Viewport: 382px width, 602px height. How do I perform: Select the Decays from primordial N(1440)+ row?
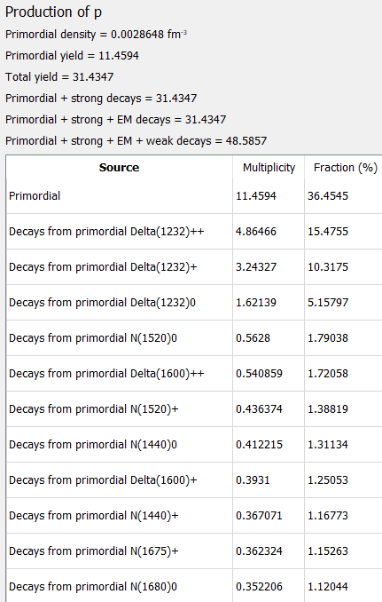coord(194,516)
